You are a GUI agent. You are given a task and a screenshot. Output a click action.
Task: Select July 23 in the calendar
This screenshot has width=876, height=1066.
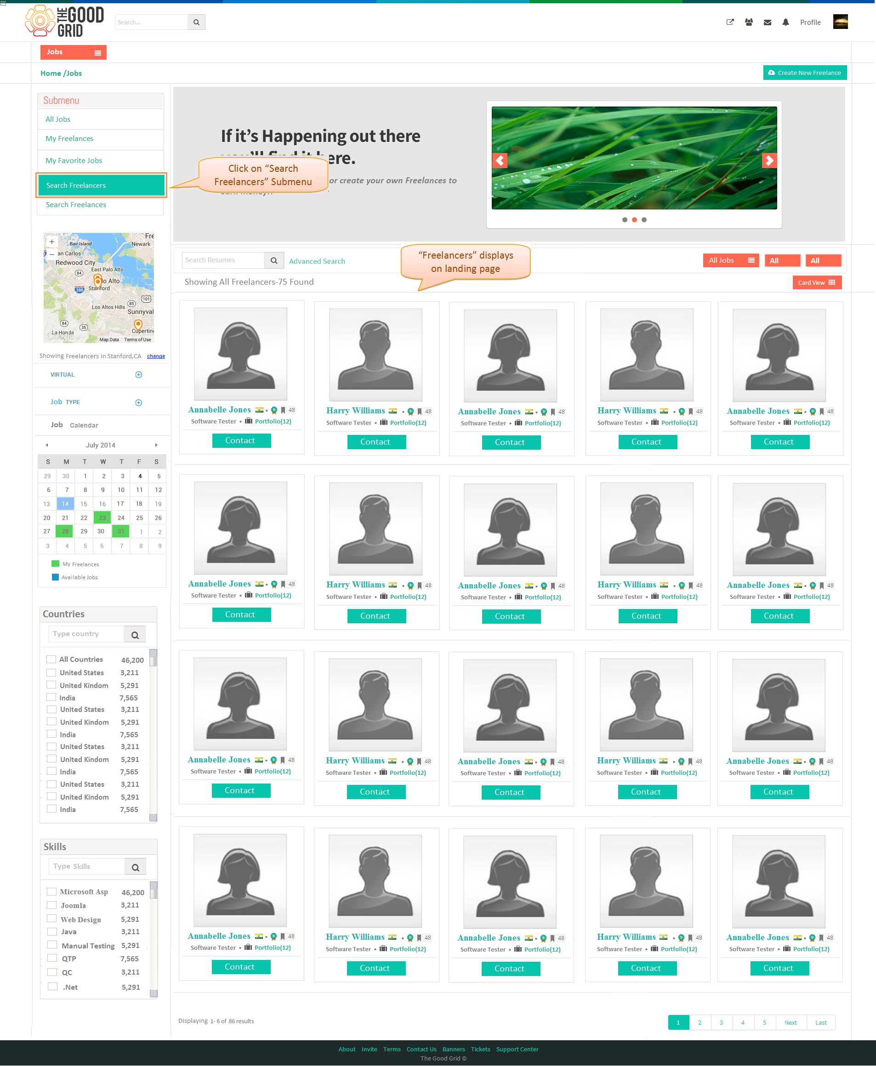102,518
